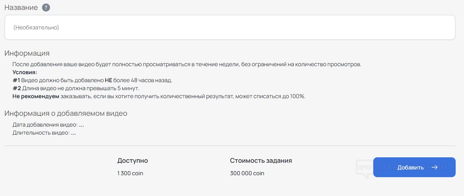
Task: Select the Информация section heading
Action: 27,53
